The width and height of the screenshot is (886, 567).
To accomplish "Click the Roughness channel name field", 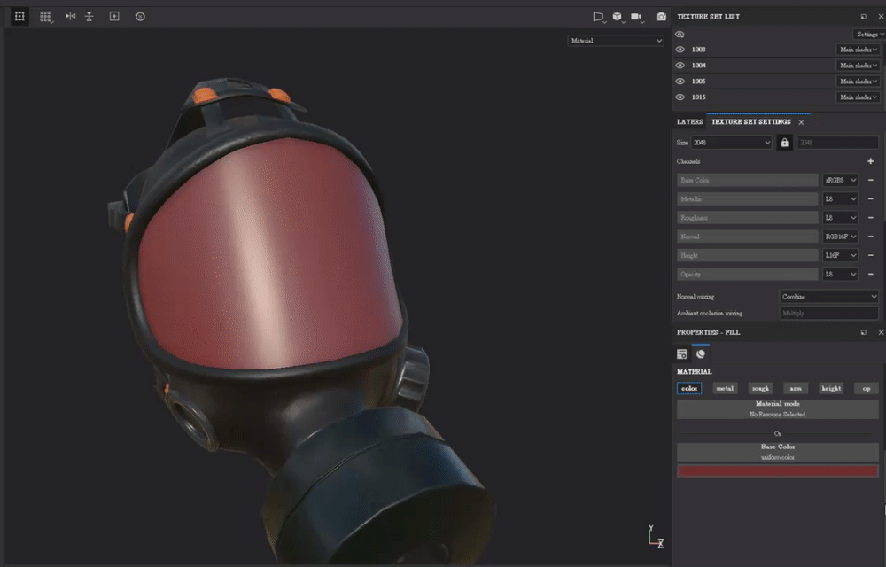I will pyautogui.click(x=748, y=217).
